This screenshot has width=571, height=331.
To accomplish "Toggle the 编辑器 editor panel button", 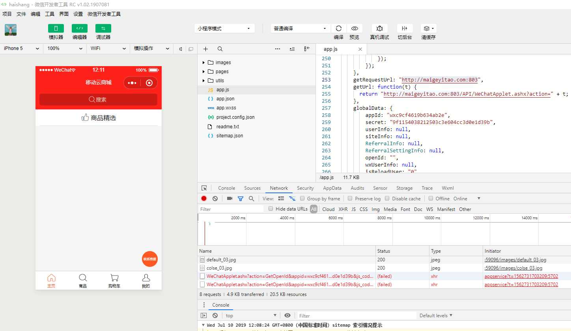I will pos(80,28).
